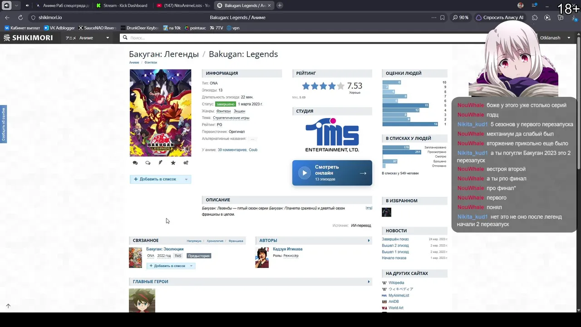The height and width of the screenshot is (327, 581).
Task: Click the search magnifier icon
Action: click(125, 38)
